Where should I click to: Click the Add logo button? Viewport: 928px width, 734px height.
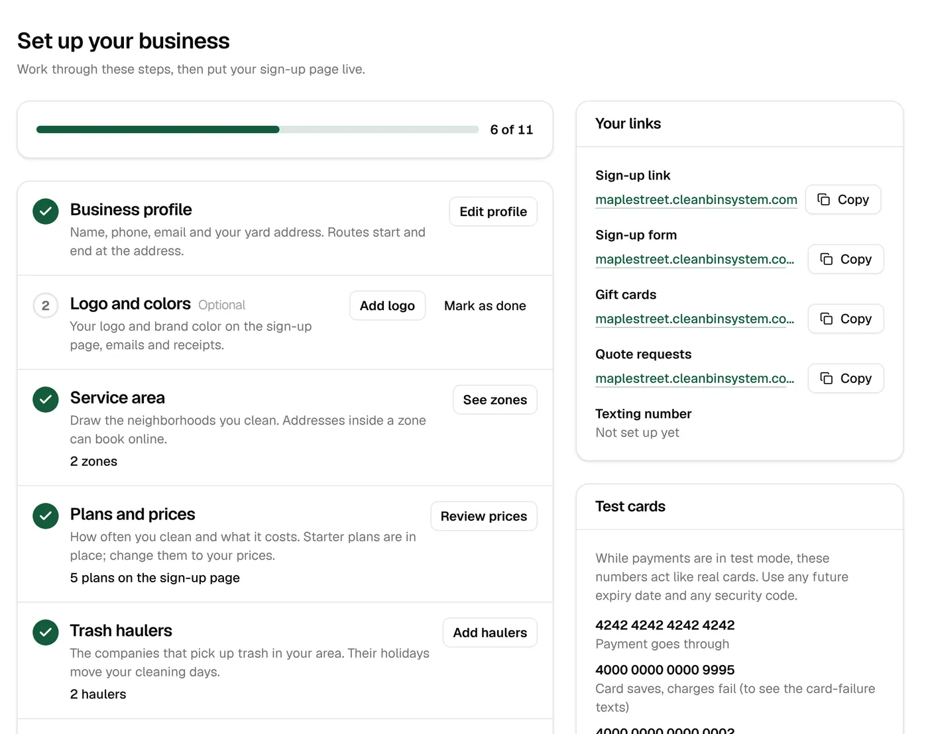click(x=387, y=305)
